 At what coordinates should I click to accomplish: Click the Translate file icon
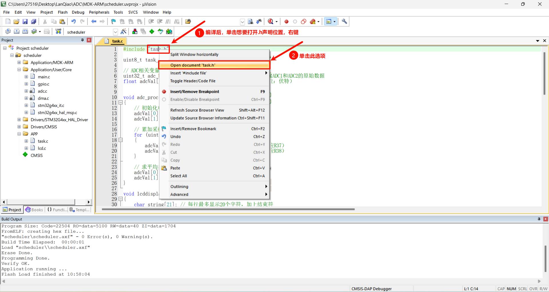8,31
